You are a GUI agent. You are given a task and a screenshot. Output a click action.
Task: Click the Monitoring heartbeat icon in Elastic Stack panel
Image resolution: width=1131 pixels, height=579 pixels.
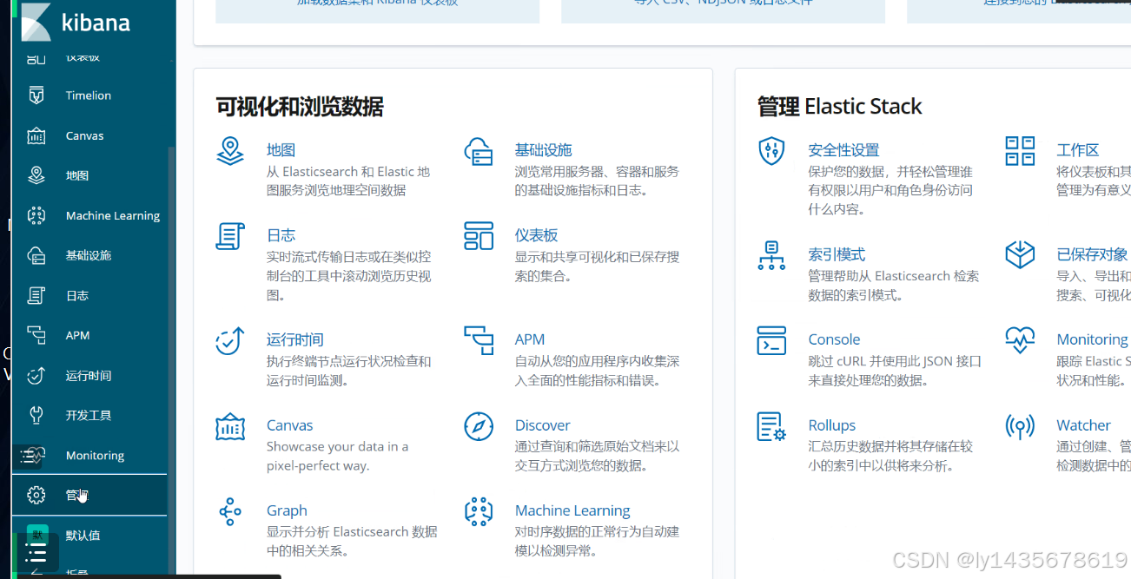point(1020,340)
